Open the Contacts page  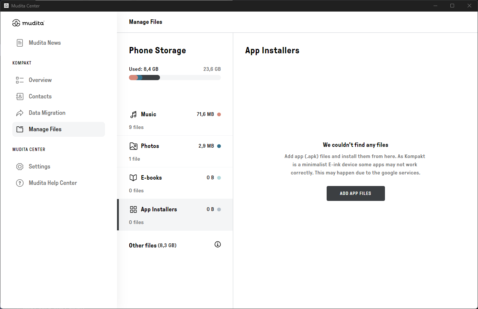pyautogui.click(x=59, y=97)
